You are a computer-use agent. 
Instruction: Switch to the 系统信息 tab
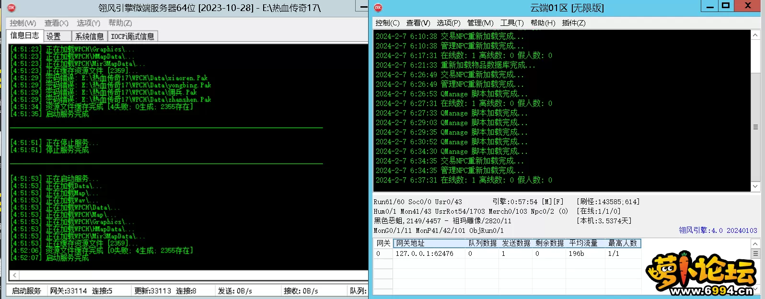pos(90,36)
